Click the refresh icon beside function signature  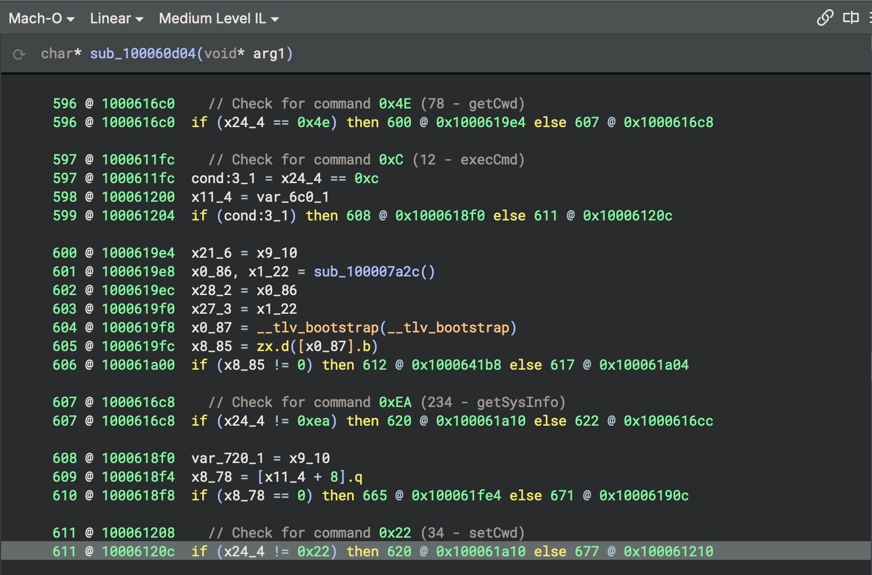click(19, 54)
